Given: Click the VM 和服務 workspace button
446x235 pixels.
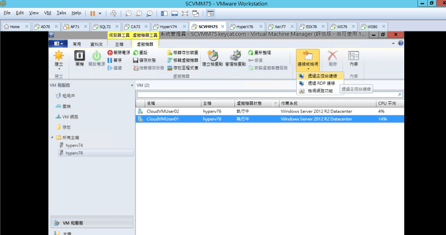Looking at the screenshot, I should click(73, 223).
